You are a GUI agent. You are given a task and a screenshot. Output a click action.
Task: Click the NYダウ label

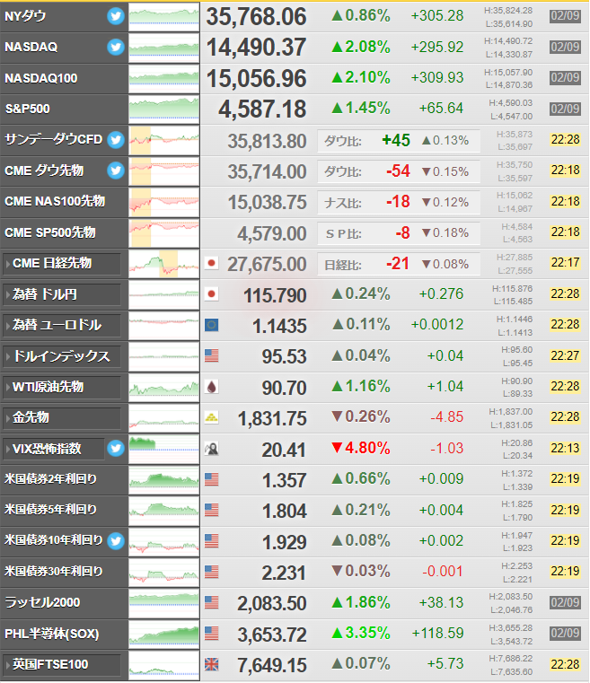25,16
